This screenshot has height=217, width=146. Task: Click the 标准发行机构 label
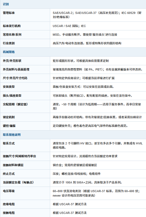(x=12, y=26)
